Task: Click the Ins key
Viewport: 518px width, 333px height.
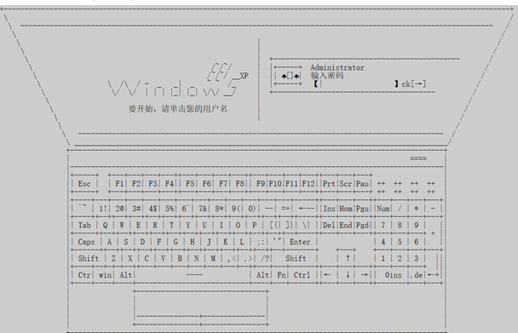Action: pyautogui.click(x=329, y=208)
